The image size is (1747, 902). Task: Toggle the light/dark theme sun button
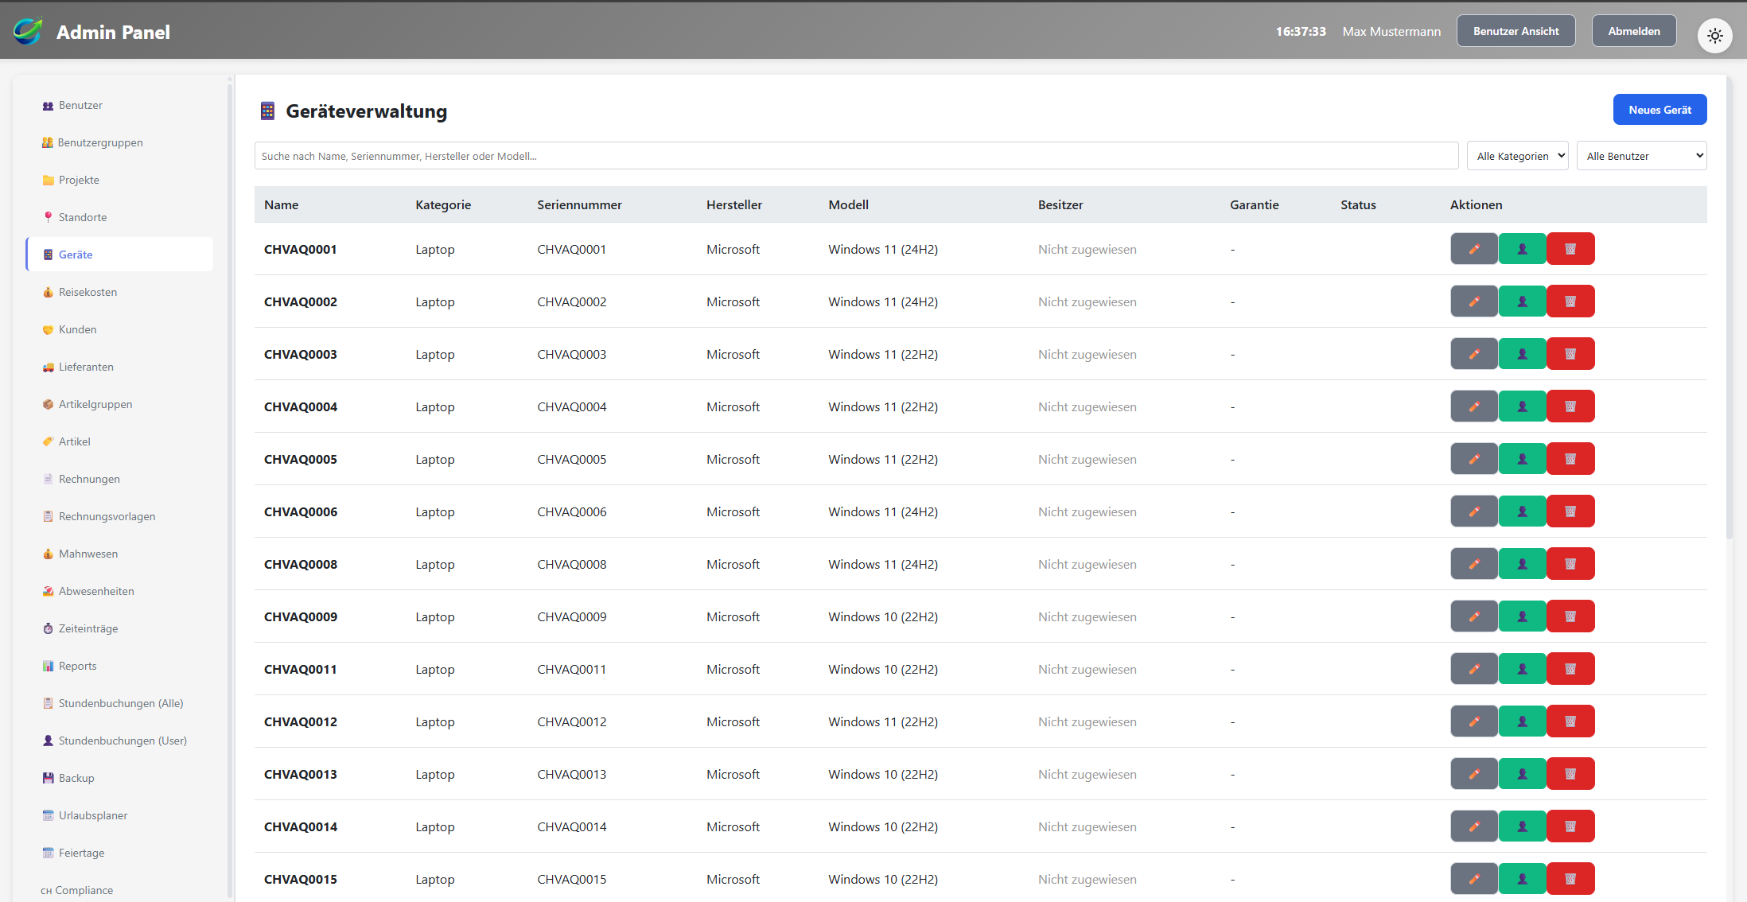[1714, 36]
